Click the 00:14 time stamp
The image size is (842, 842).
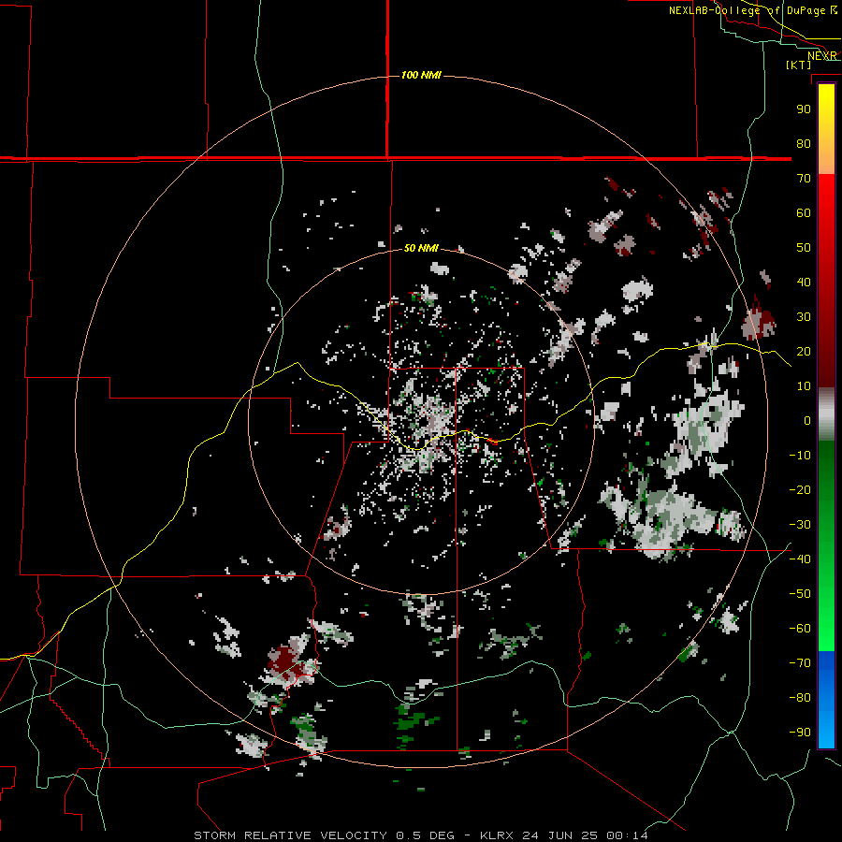point(627,835)
